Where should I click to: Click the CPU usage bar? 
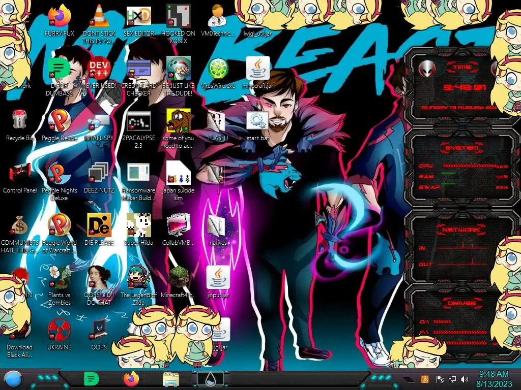469,166
